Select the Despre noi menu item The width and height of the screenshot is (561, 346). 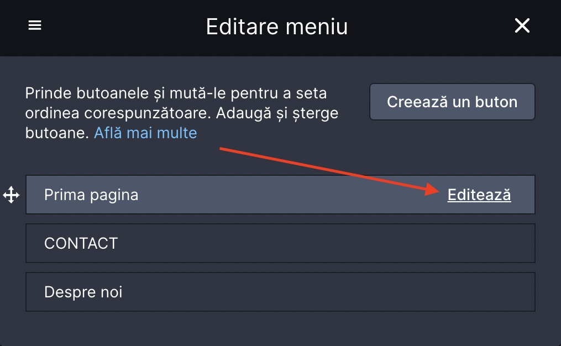83,292
